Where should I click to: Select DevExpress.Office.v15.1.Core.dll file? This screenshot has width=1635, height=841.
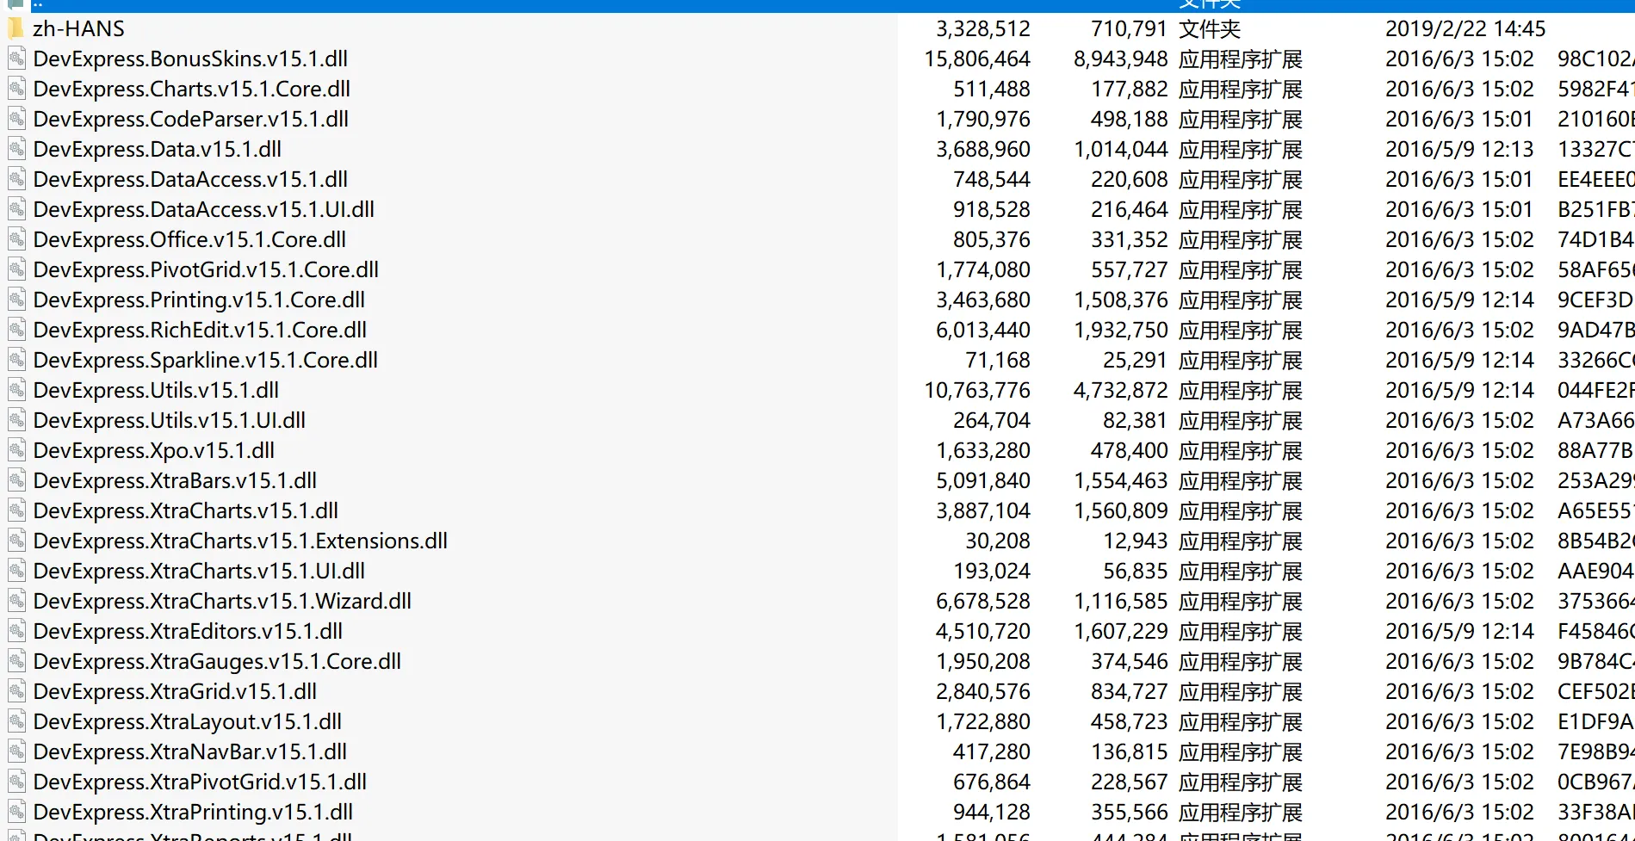pyautogui.click(x=189, y=240)
